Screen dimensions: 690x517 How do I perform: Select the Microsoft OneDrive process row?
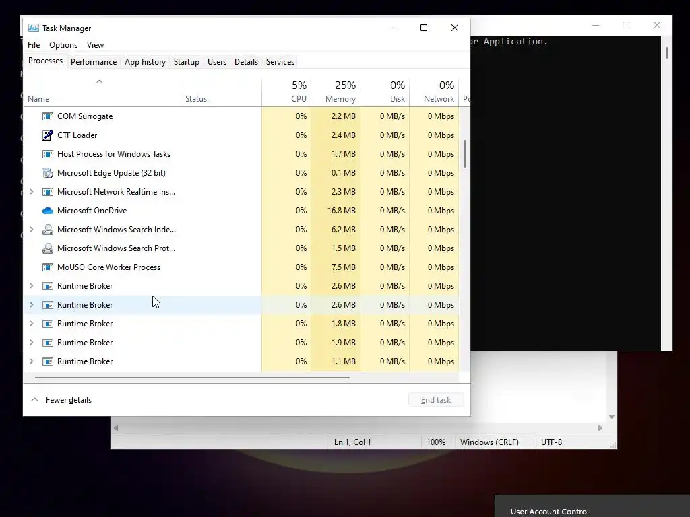tap(241, 211)
